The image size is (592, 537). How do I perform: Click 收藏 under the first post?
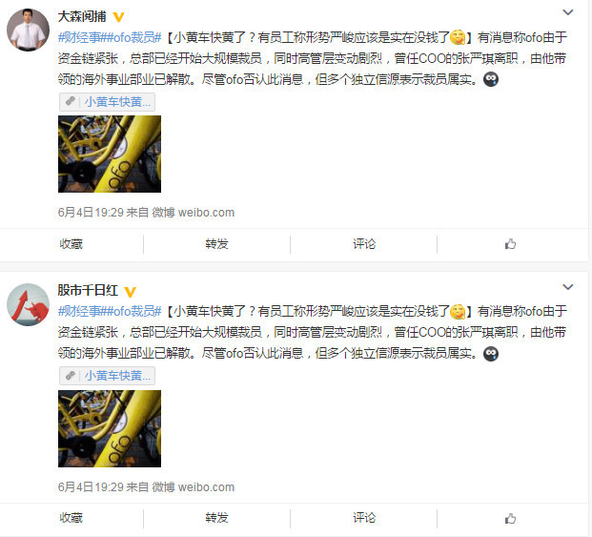(x=71, y=244)
